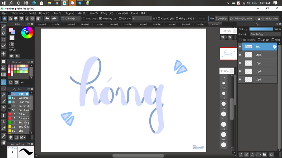Select the Gradient tool
The image size is (282, 158).
point(3,74)
